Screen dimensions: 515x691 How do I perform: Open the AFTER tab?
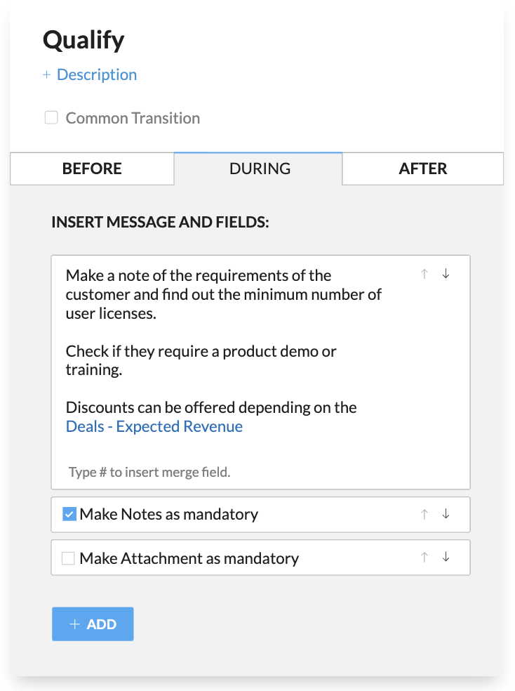(x=422, y=169)
